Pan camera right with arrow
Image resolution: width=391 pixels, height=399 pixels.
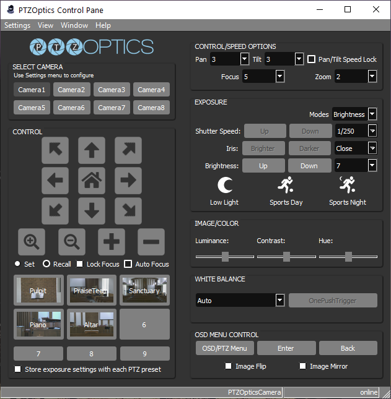click(x=128, y=180)
